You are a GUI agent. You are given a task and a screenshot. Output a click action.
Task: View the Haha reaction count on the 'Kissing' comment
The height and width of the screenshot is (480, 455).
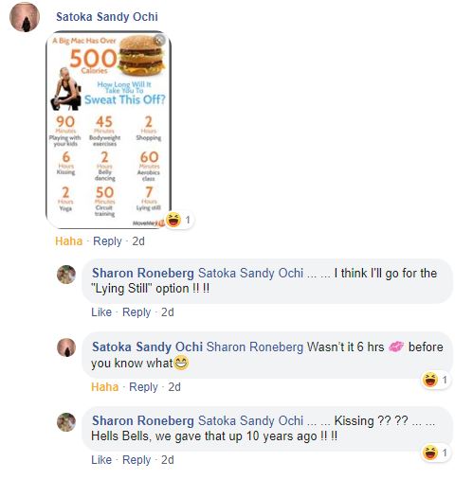[x=436, y=453]
